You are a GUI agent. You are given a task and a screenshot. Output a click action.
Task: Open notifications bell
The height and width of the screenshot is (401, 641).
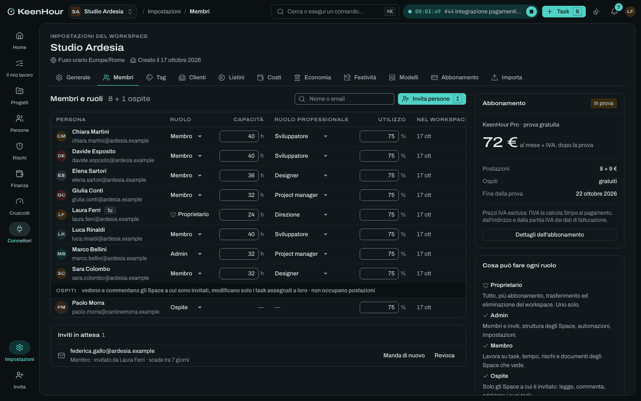614,12
